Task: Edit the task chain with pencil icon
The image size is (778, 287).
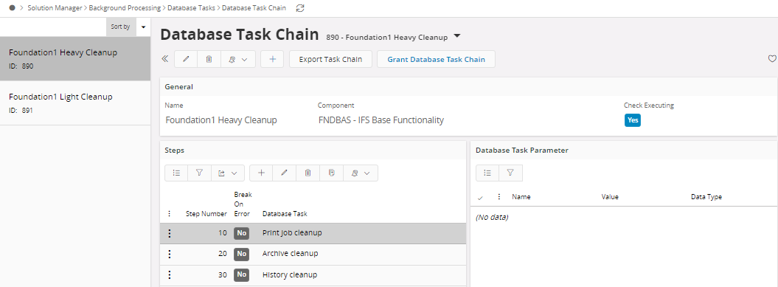Action: tap(186, 59)
